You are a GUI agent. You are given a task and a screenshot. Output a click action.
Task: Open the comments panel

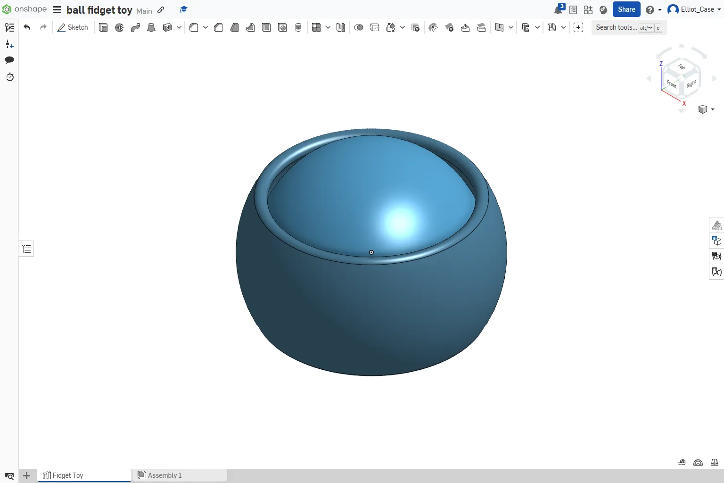pyautogui.click(x=9, y=60)
